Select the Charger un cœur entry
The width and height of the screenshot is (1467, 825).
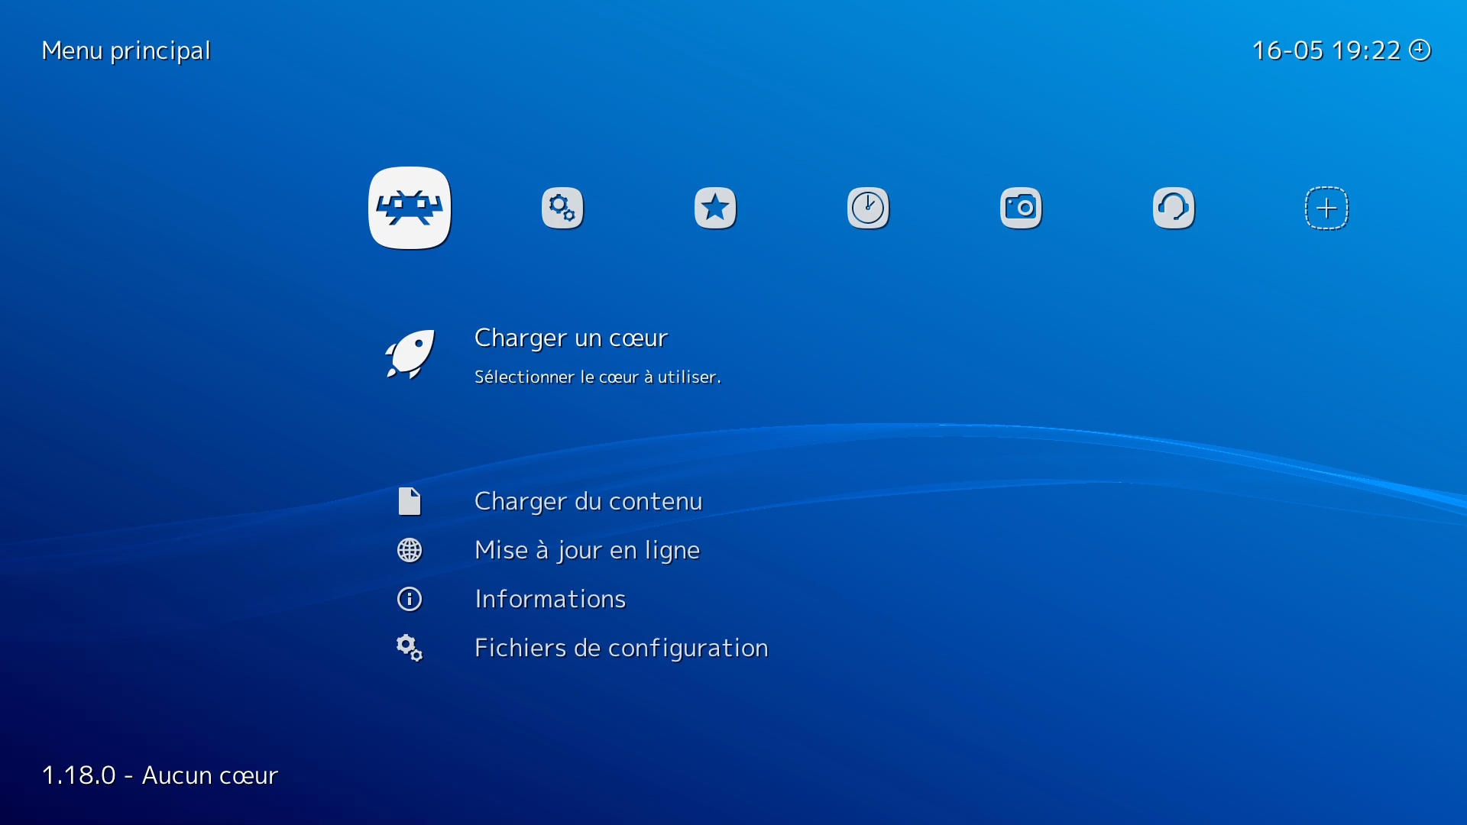pos(570,337)
